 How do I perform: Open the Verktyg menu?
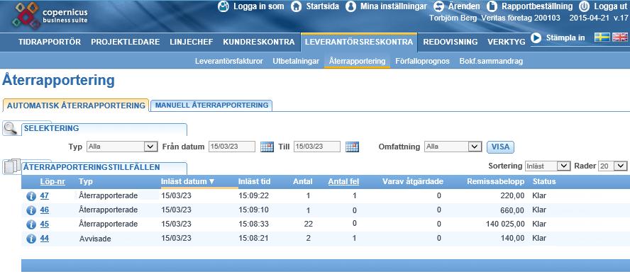click(x=507, y=42)
